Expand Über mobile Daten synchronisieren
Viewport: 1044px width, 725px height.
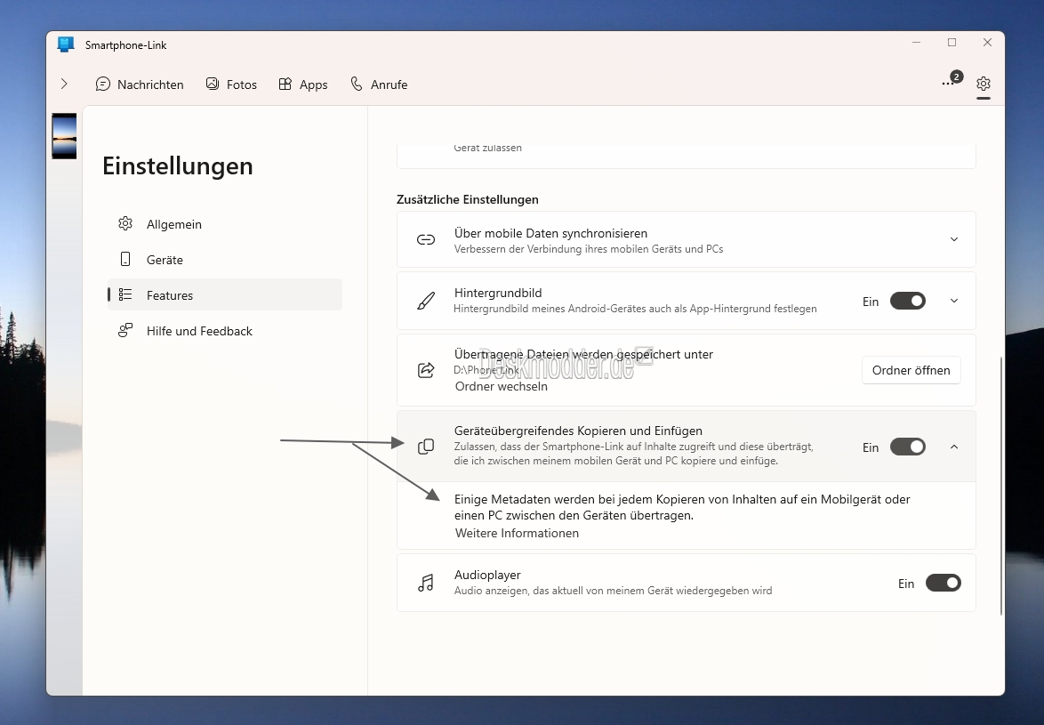tap(954, 239)
